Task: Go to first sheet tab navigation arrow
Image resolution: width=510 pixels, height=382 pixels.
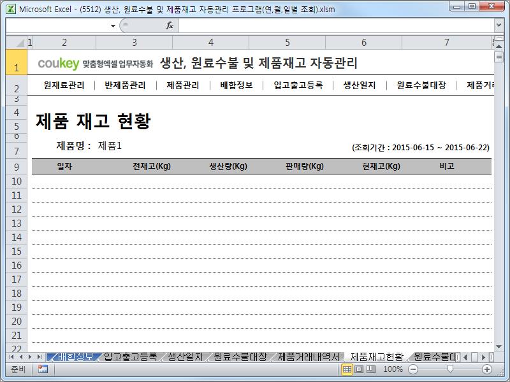Action: pos(11,357)
